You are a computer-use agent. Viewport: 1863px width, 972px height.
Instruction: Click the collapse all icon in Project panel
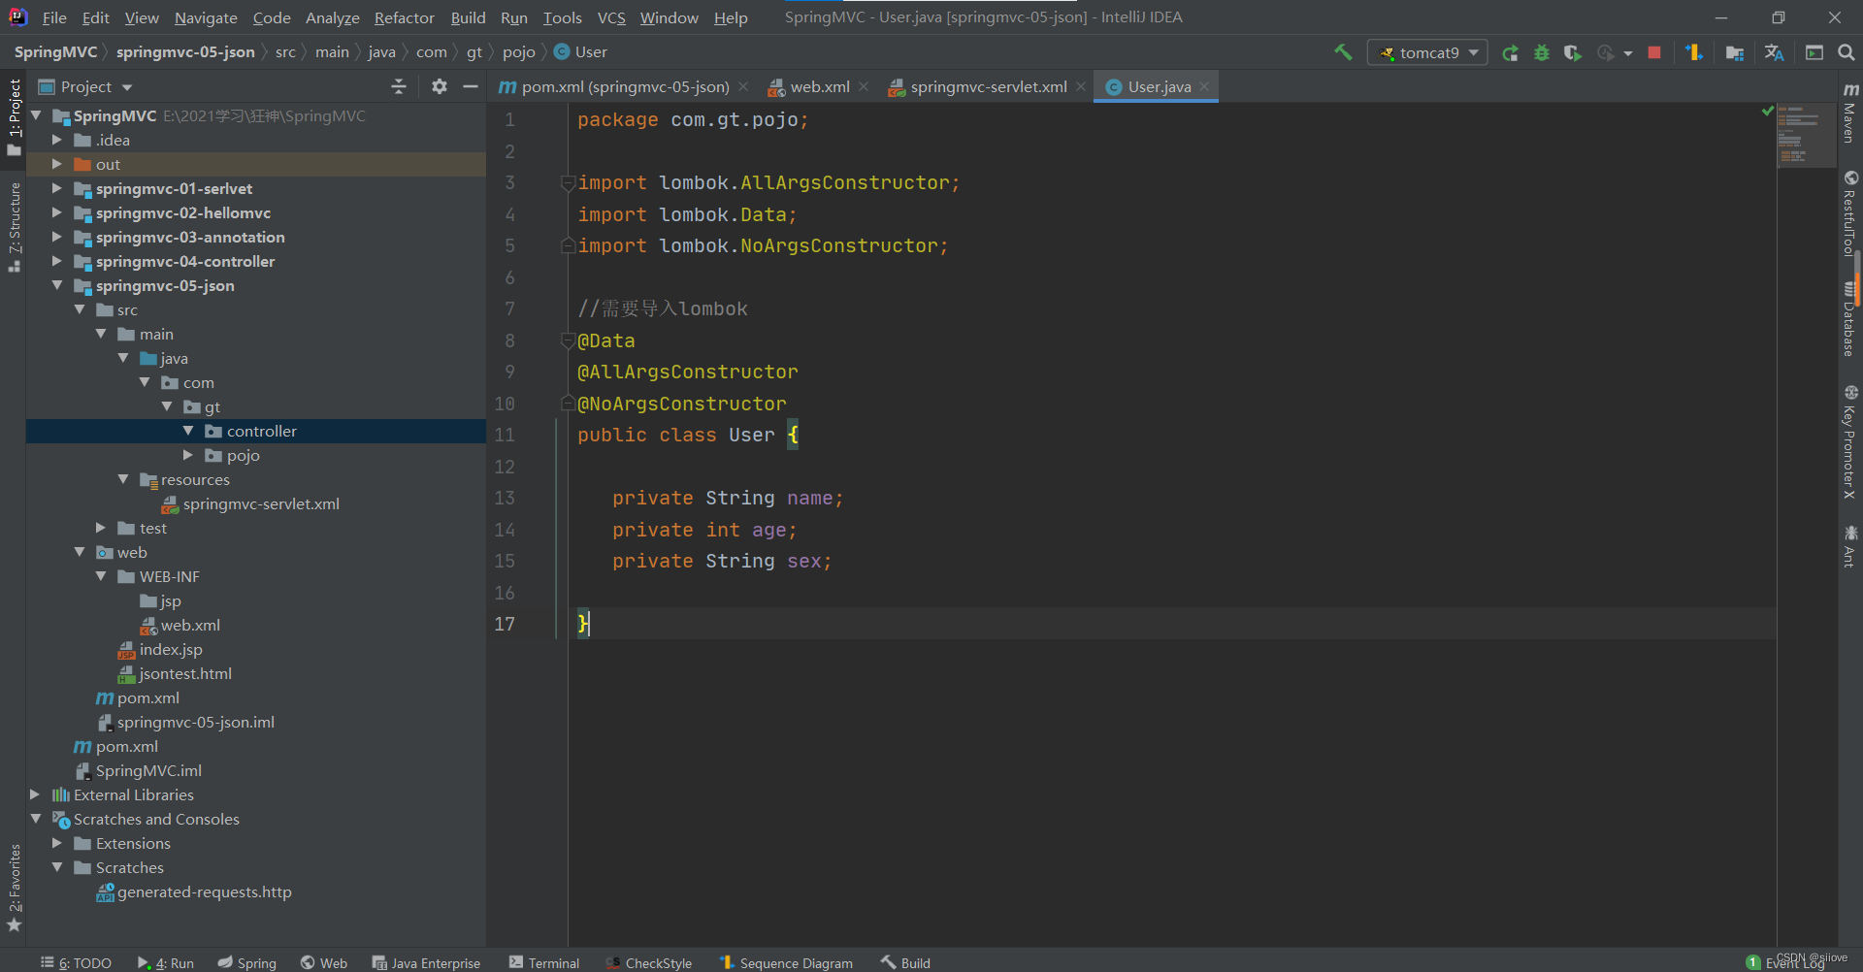(x=399, y=86)
